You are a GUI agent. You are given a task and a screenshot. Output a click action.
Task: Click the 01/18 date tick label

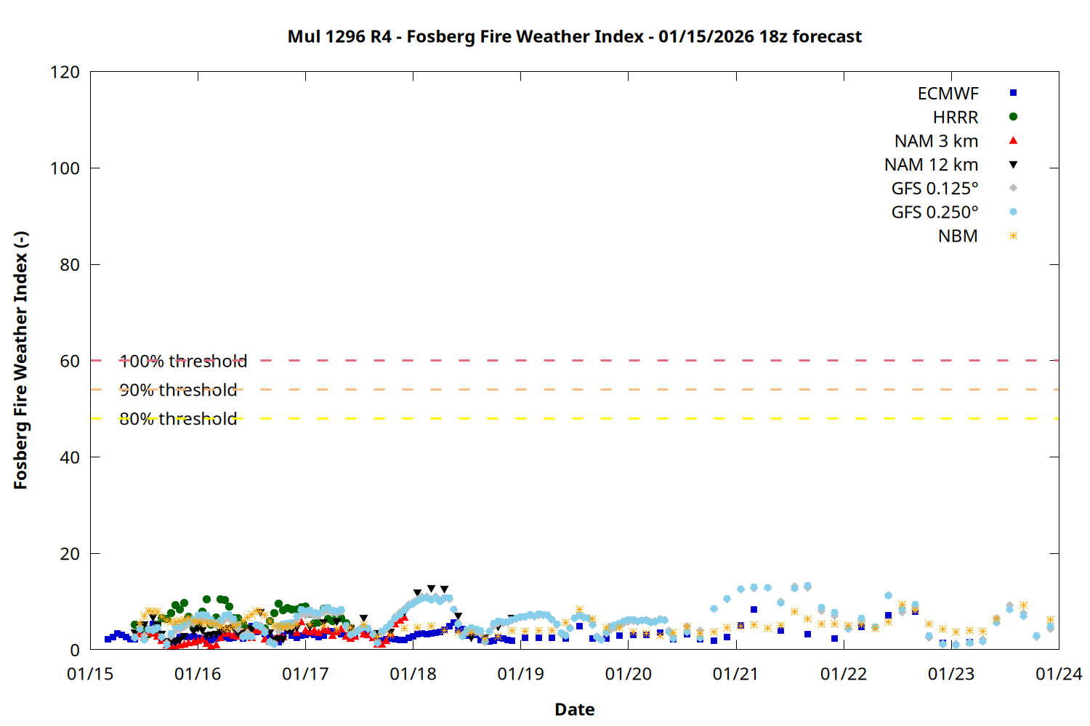(413, 674)
